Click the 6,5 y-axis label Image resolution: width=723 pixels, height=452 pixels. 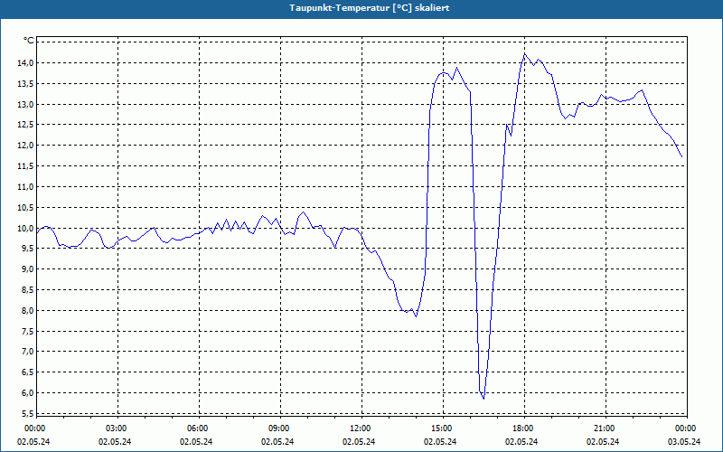point(29,372)
